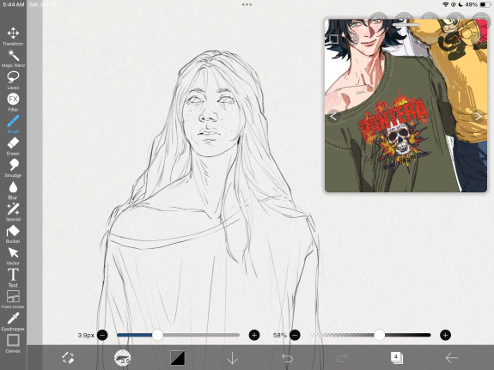The width and height of the screenshot is (494, 370).
Task: Show next reference image with right chevron
Action: pos(479,117)
